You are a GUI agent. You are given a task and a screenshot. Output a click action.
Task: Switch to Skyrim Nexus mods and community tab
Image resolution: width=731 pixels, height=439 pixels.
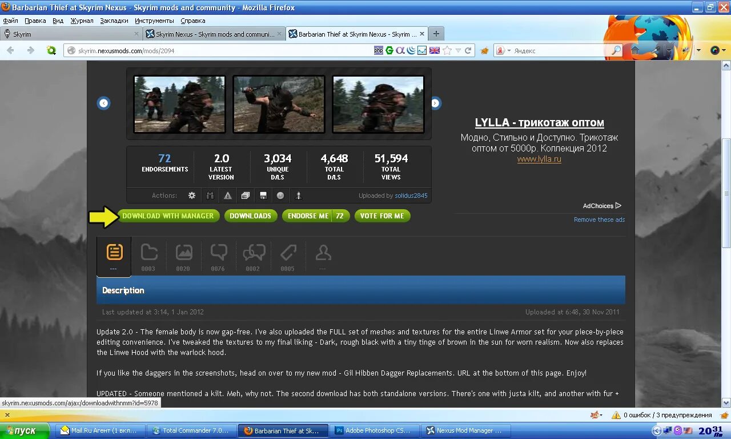(214, 34)
